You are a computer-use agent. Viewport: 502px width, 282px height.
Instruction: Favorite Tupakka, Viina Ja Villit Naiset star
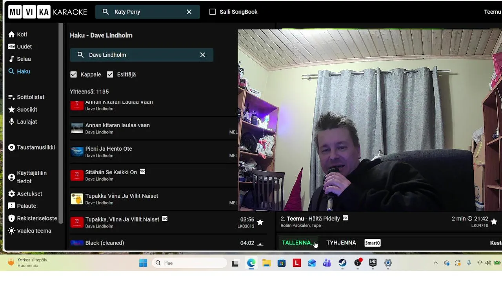click(x=260, y=222)
